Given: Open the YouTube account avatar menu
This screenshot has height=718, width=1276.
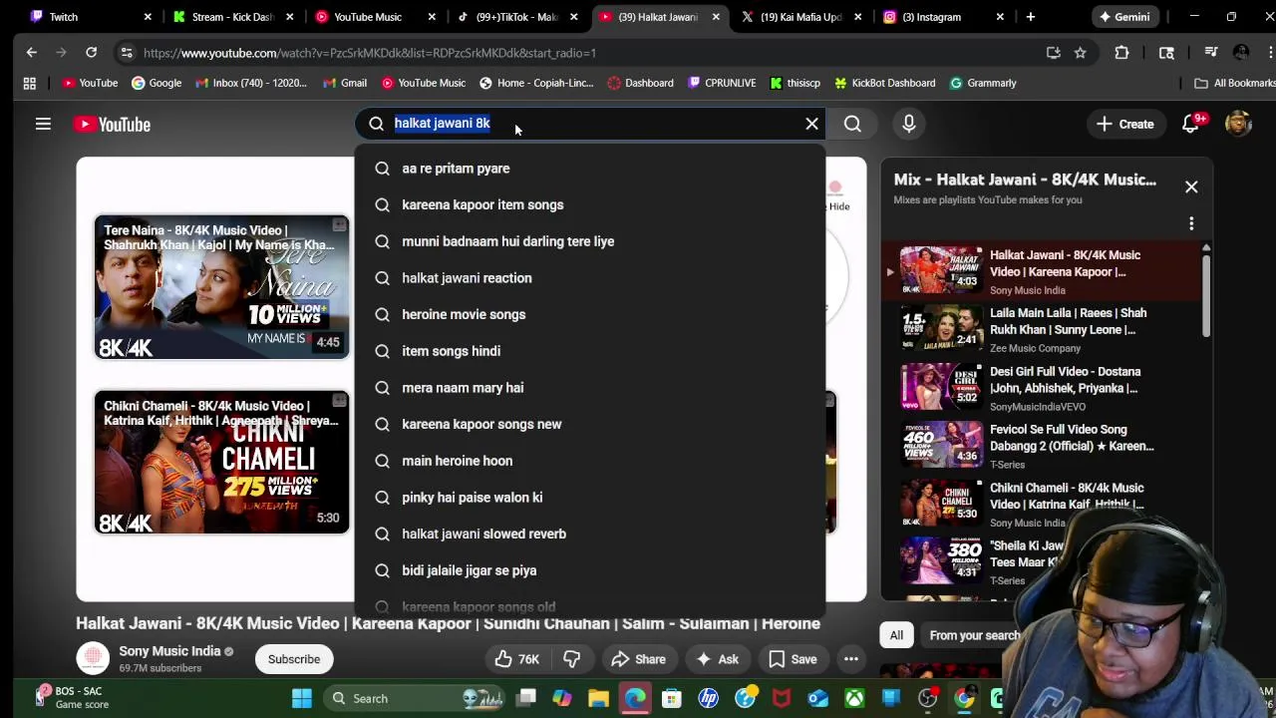Looking at the screenshot, I should [1238, 124].
